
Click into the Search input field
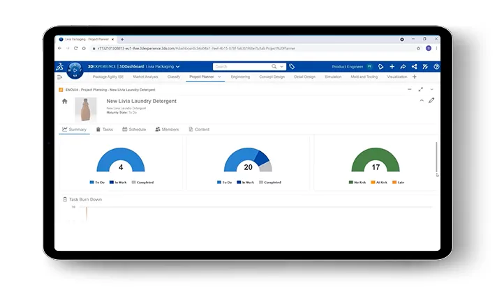point(242,66)
